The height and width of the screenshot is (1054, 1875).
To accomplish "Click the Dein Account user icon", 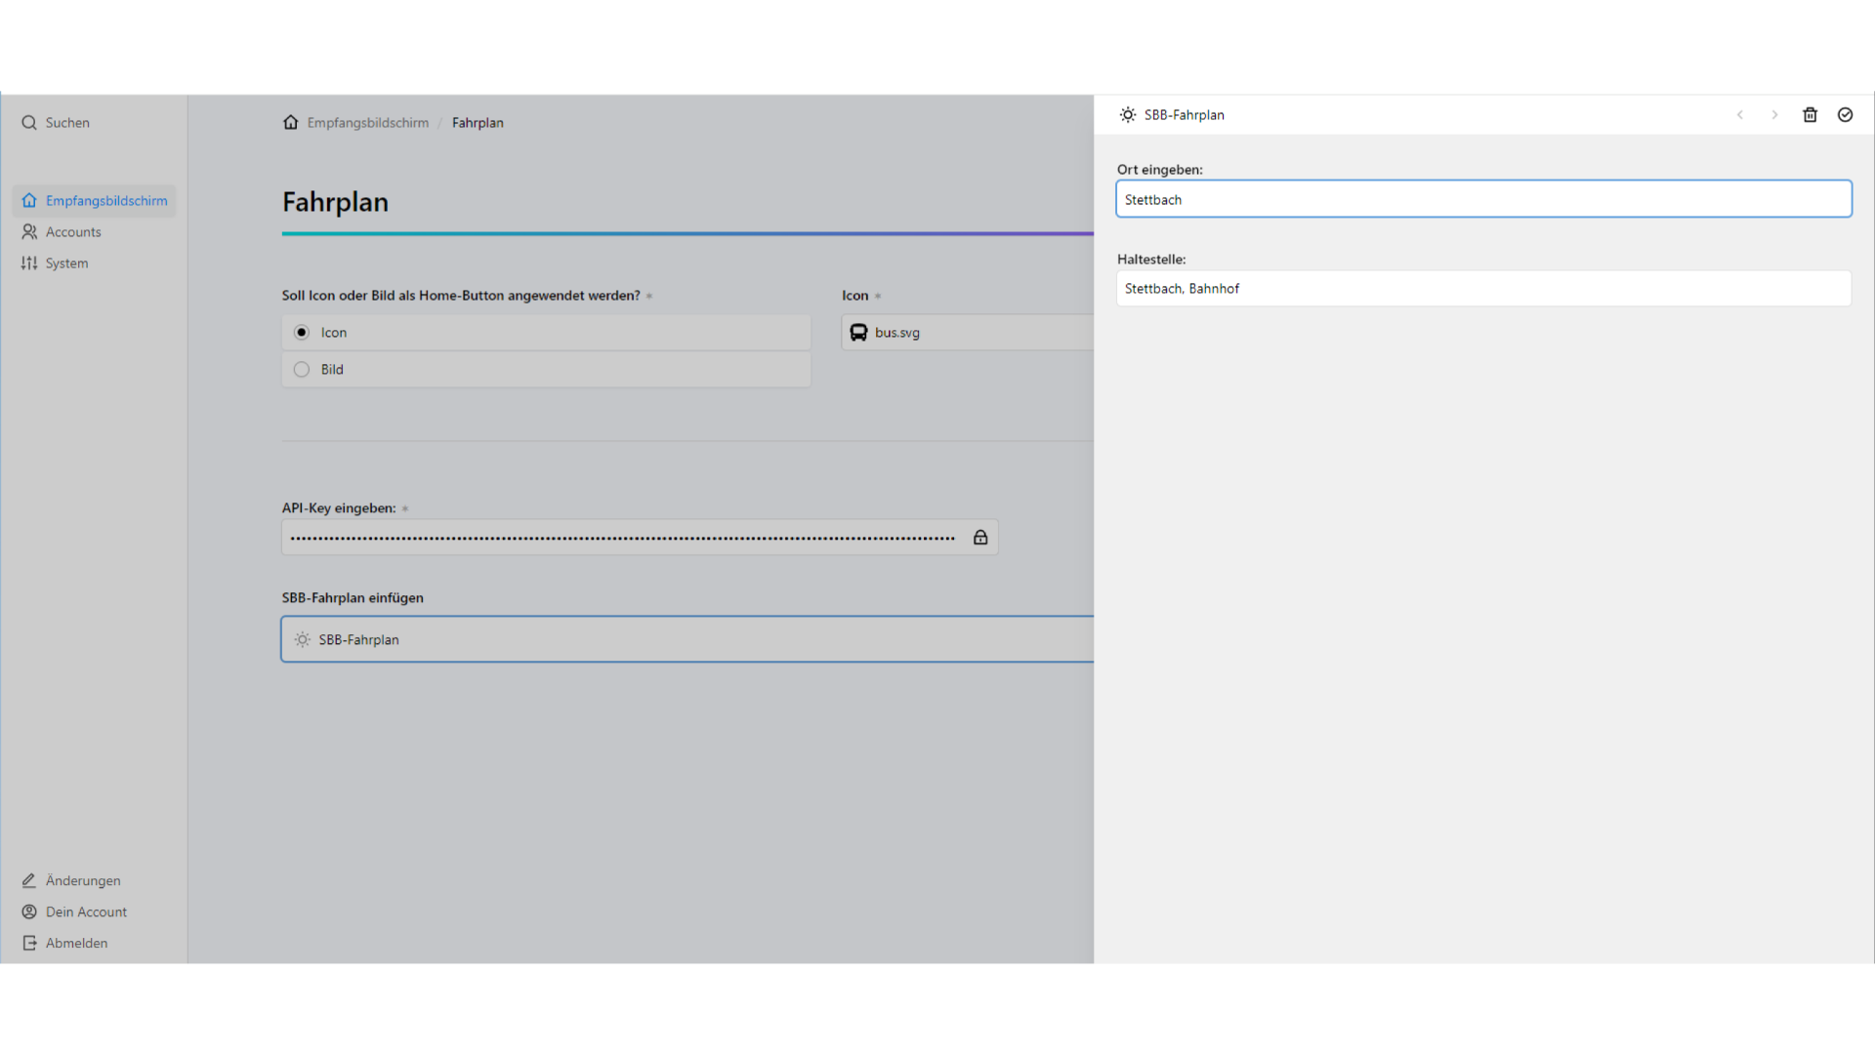I will [x=29, y=912].
